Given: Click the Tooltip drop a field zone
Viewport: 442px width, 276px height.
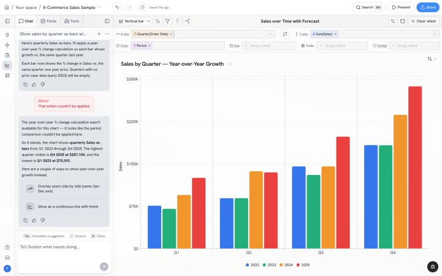Looking at the screenshot, I should coord(414,46).
